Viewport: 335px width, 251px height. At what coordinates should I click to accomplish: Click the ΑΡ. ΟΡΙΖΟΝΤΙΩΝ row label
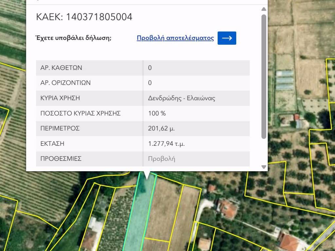(65, 83)
